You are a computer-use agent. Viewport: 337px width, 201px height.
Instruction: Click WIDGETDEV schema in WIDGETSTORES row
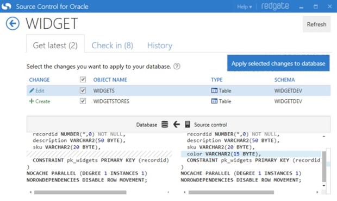click(288, 101)
